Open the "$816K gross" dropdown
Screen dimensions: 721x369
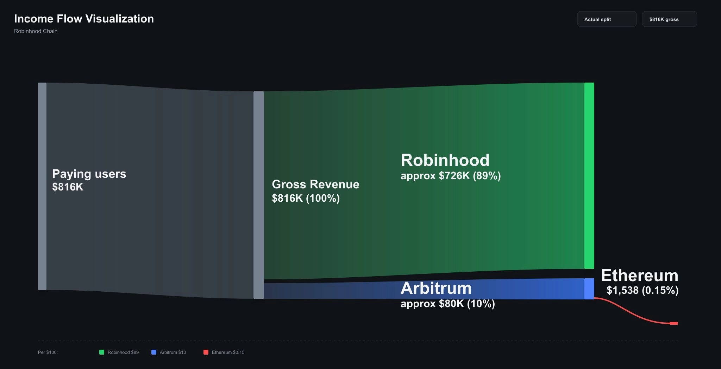669,19
